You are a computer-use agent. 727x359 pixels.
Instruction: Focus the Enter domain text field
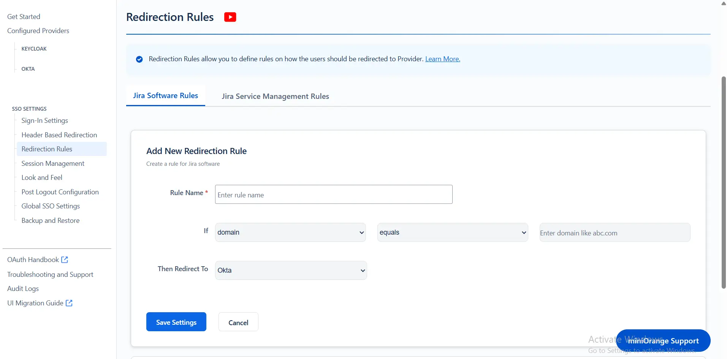615,232
